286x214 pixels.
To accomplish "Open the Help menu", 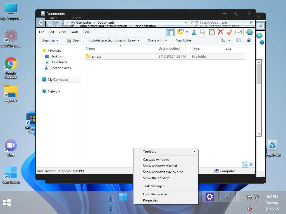I will [x=86, y=32].
